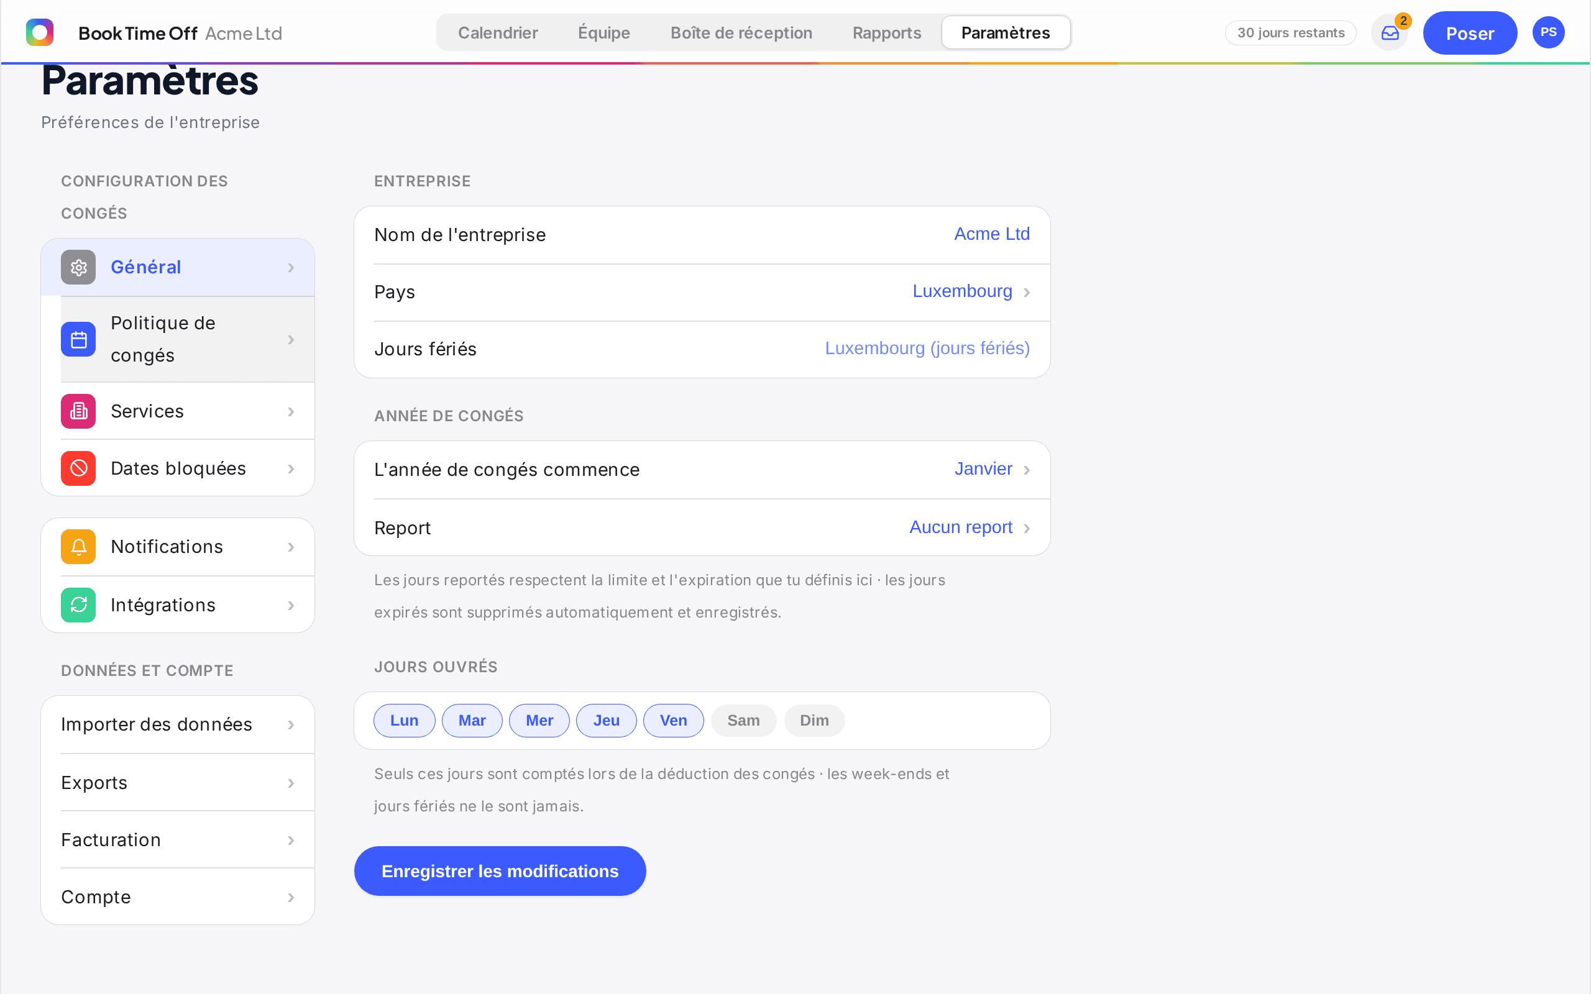Click the Services building icon

(78, 411)
